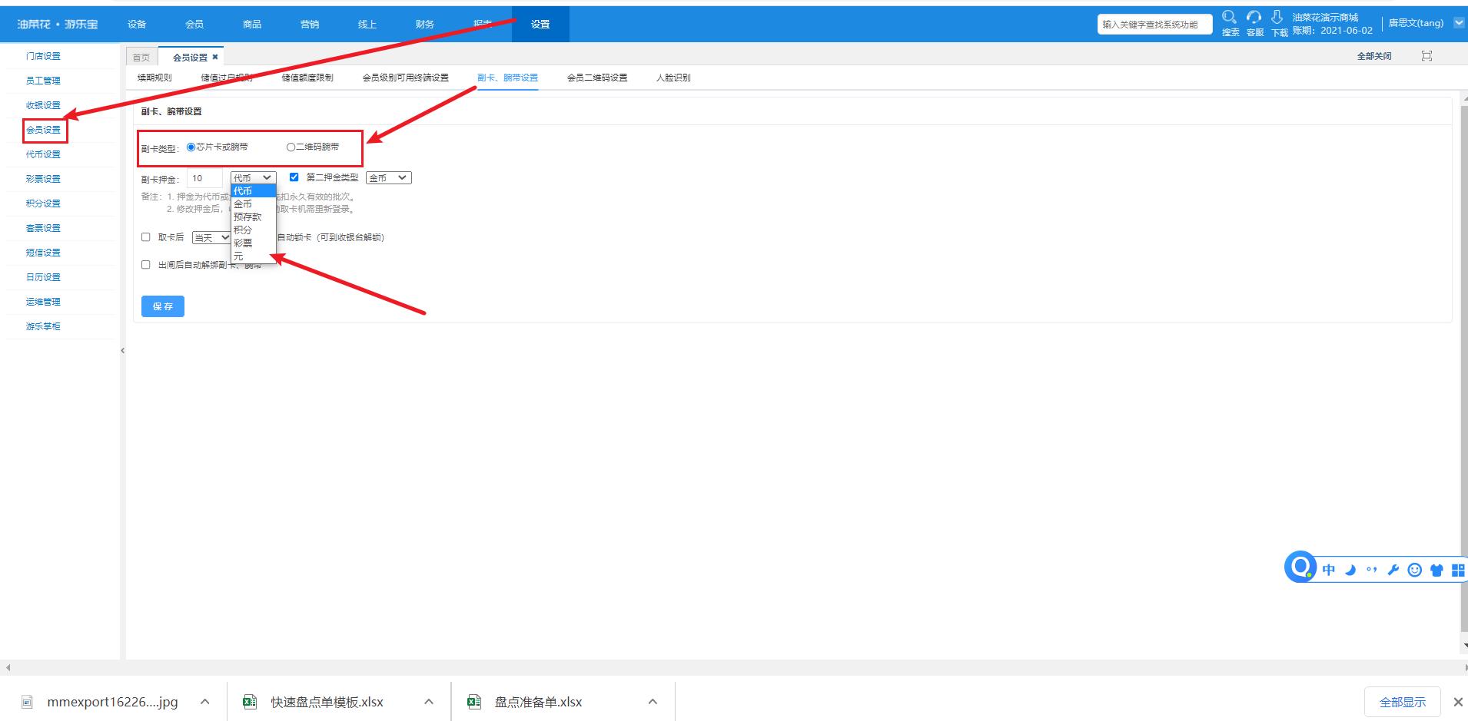The image size is (1468, 721).
Task: Open the shirt skin icon in input toolbar
Action: click(1436, 570)
